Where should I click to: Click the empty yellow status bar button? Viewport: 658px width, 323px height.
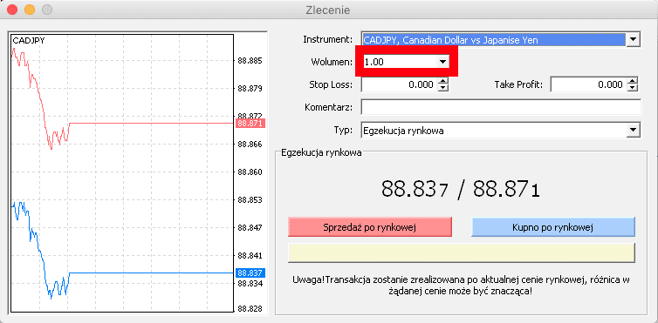tap(462, 252)
